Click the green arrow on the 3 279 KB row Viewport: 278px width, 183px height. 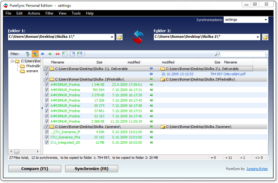coord(152,95)
